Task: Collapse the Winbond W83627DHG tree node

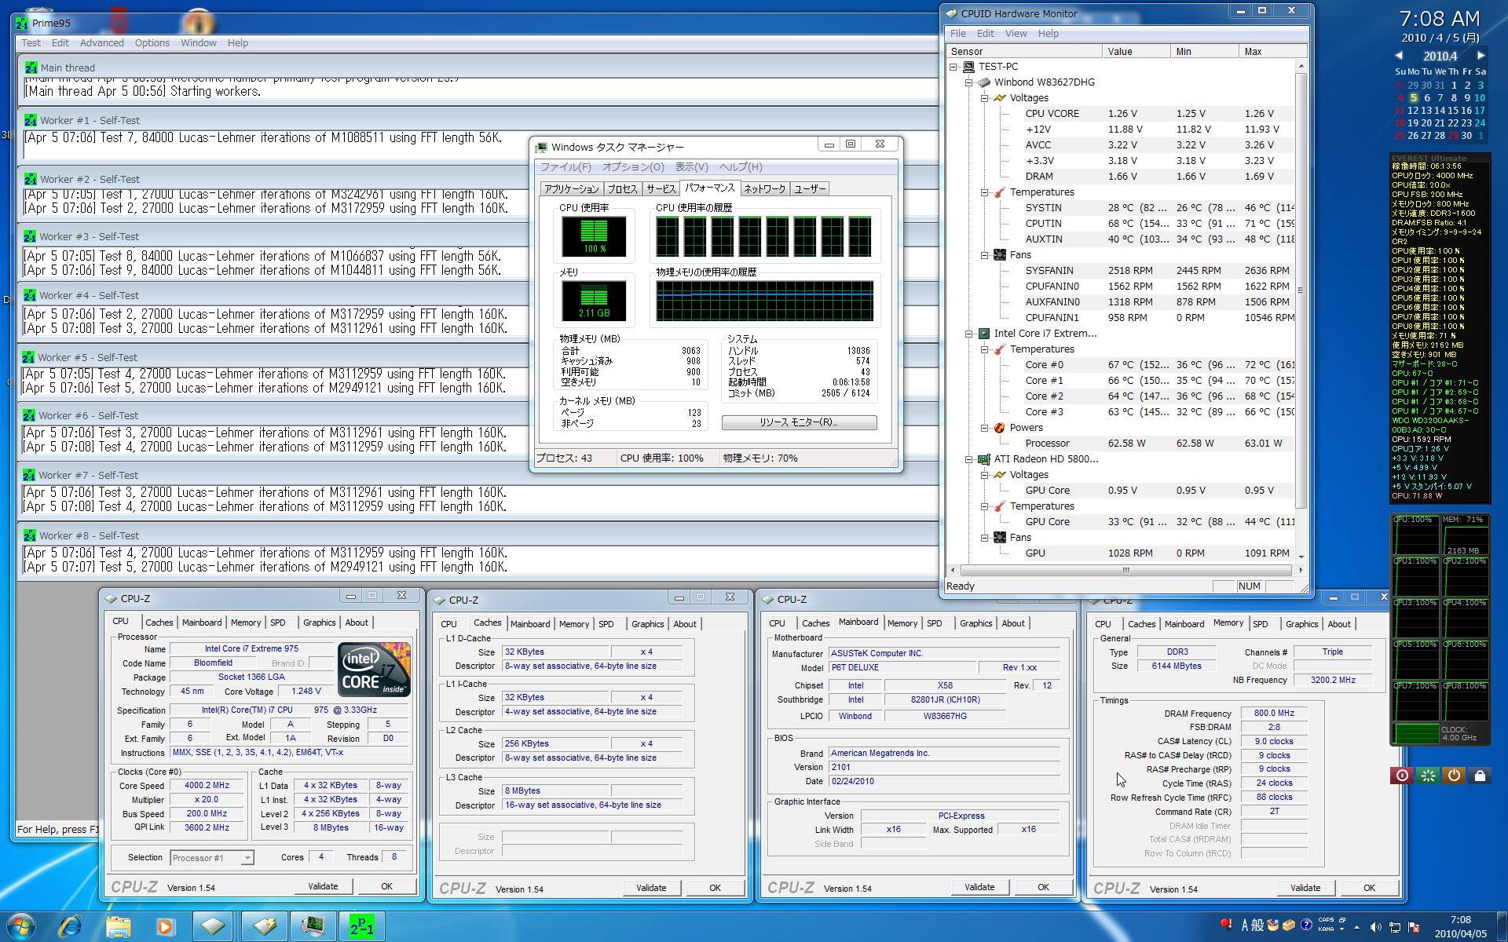Action: [x=969, y=82]
